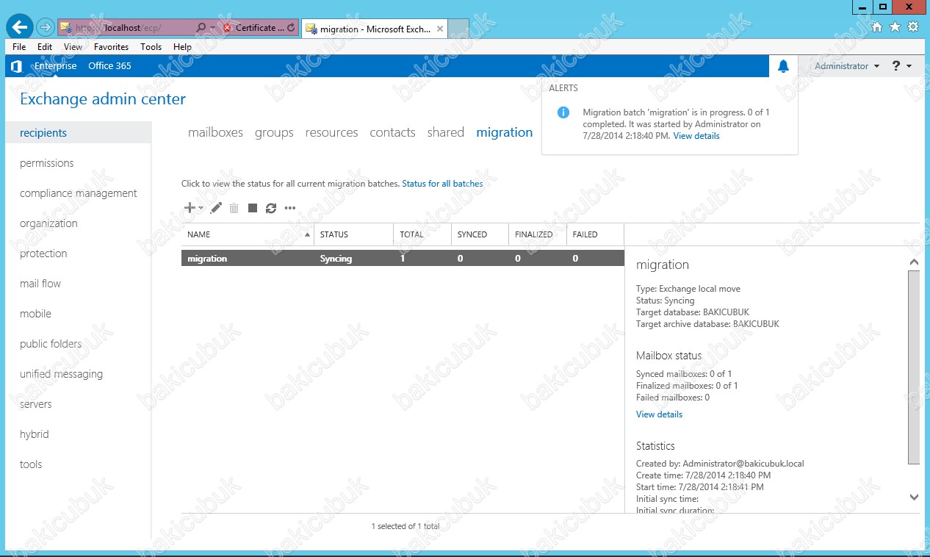Open the browser Home page icon
The height and width of the screenshot is (557, 930).
[x=877, y=27]
